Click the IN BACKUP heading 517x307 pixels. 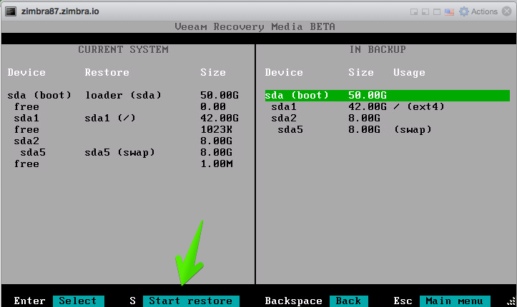click(x=378, y=50)
